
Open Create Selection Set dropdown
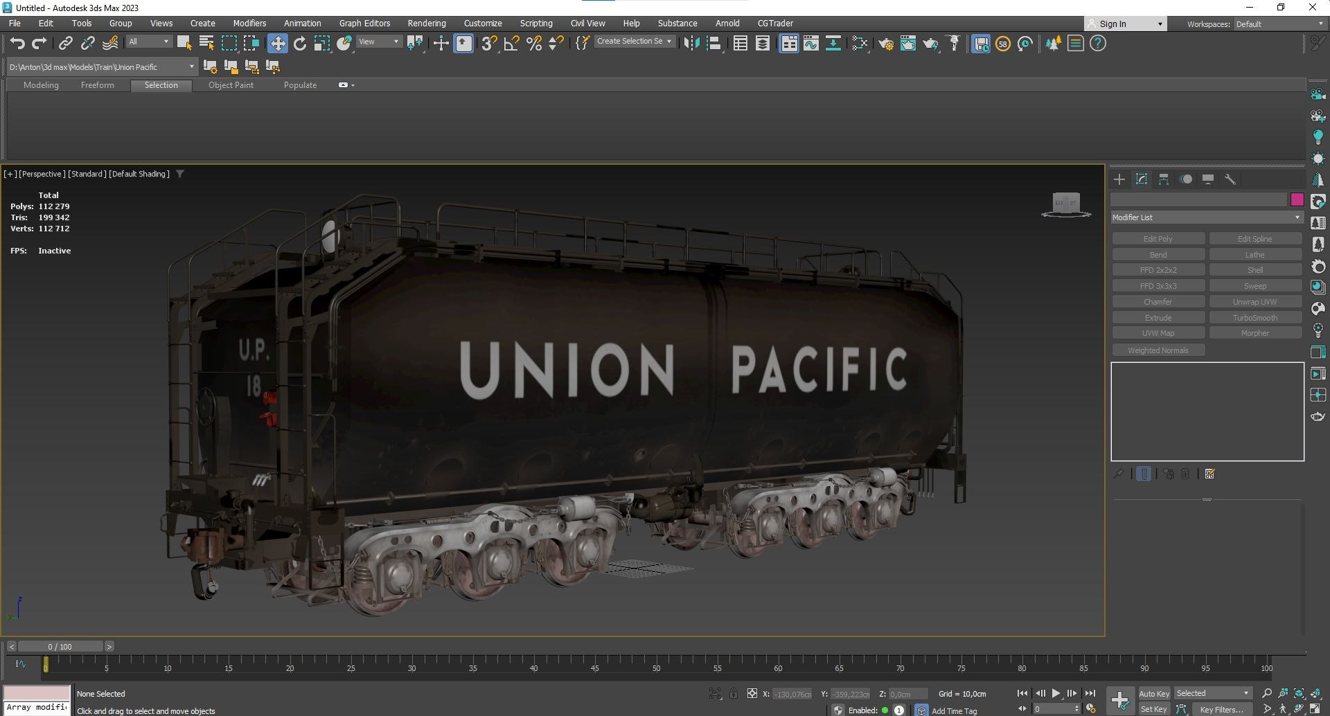click(x=634, y=42)
